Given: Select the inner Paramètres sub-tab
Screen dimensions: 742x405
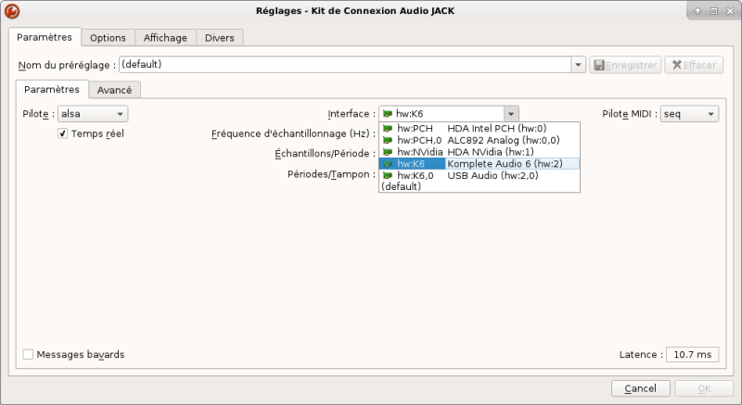Looking at the screenshot, I should (x=52, y=89).
